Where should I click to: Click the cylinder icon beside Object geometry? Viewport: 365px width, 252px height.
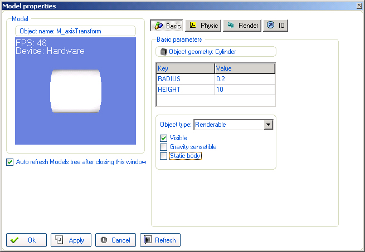pyautogui.click(x=163, y=52)
